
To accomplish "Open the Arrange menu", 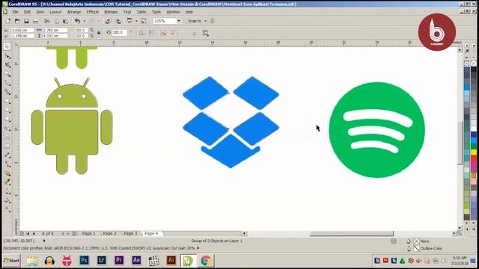I will (x=74, y=12).
